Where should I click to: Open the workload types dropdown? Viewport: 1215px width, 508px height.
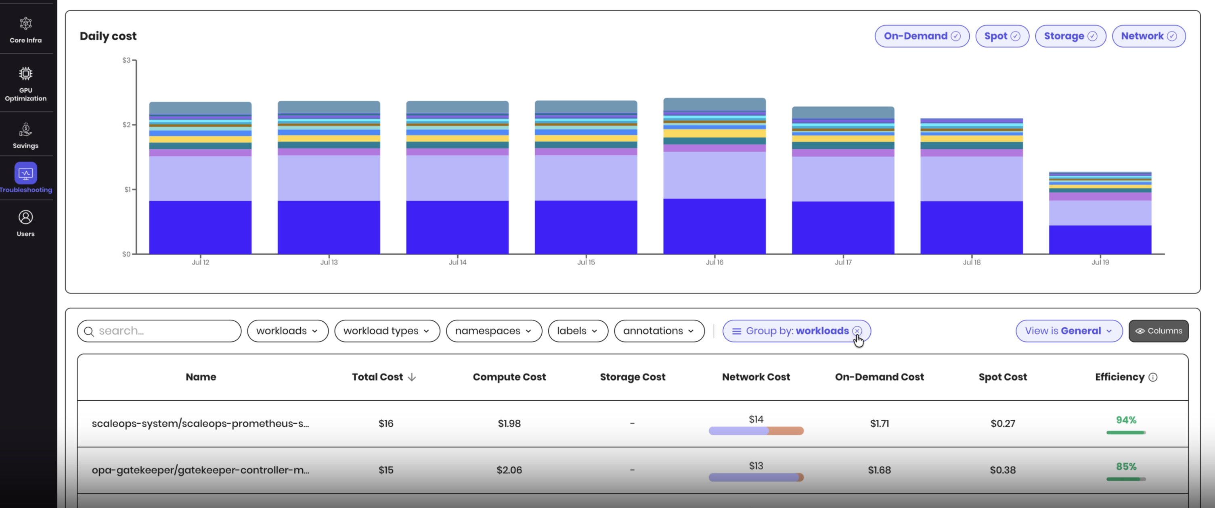pyautogui.click(x=387, y=331)
